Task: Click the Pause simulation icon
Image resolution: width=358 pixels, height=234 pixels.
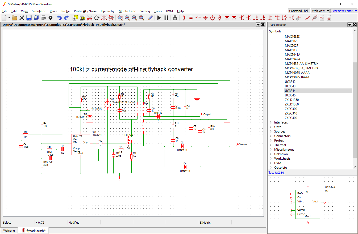Action: point(166,18)
